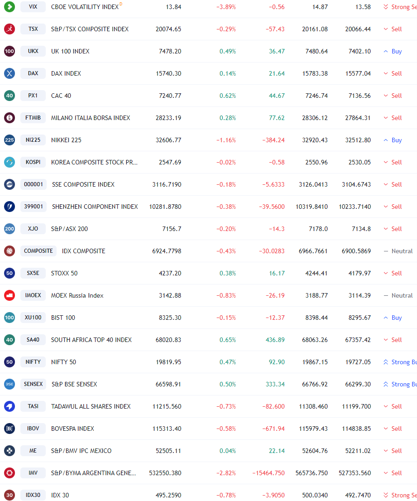The height and width of the screenshot is (501, 417).
Task: Click NIKKEI change -1.16%
Action: [x=226, y=140]
